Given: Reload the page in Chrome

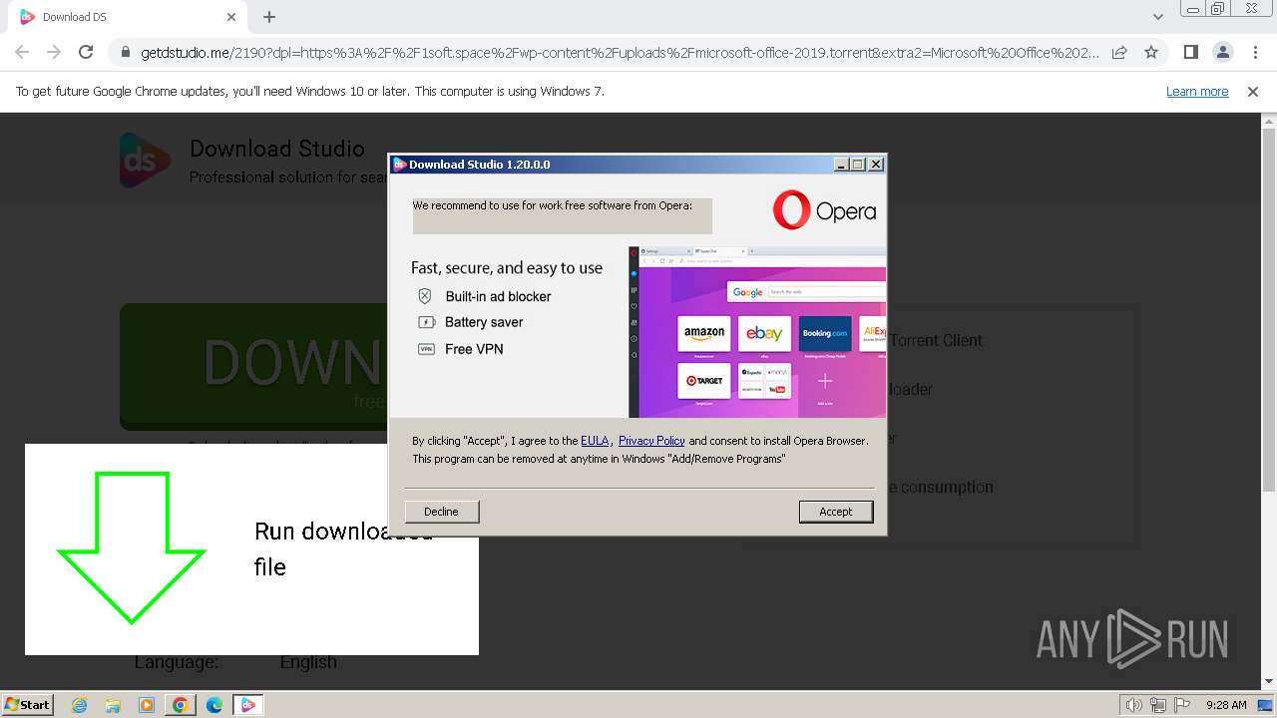Looking at the screenshot, I should (86, 52).
